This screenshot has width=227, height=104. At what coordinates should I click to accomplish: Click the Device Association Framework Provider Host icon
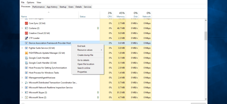(x=26, y=43)
